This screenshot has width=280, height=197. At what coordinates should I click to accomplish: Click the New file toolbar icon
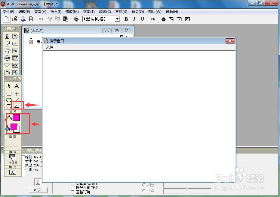pyautogui.click(x=6, y=19)
